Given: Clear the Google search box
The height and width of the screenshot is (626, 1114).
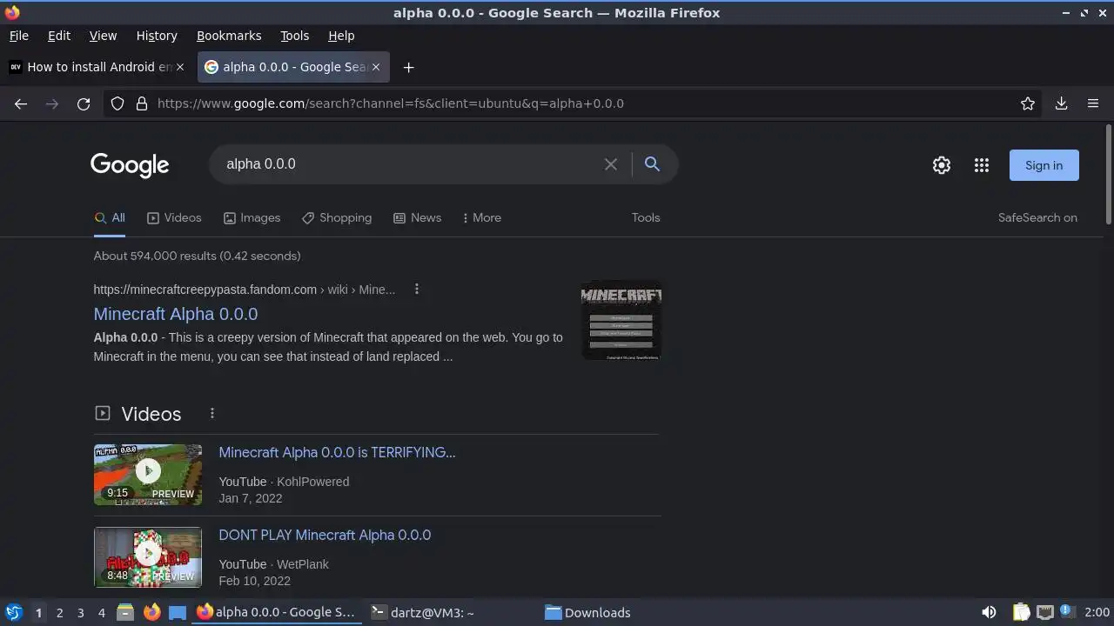Looking at the screenshot, I should click(x=611, y=164).
